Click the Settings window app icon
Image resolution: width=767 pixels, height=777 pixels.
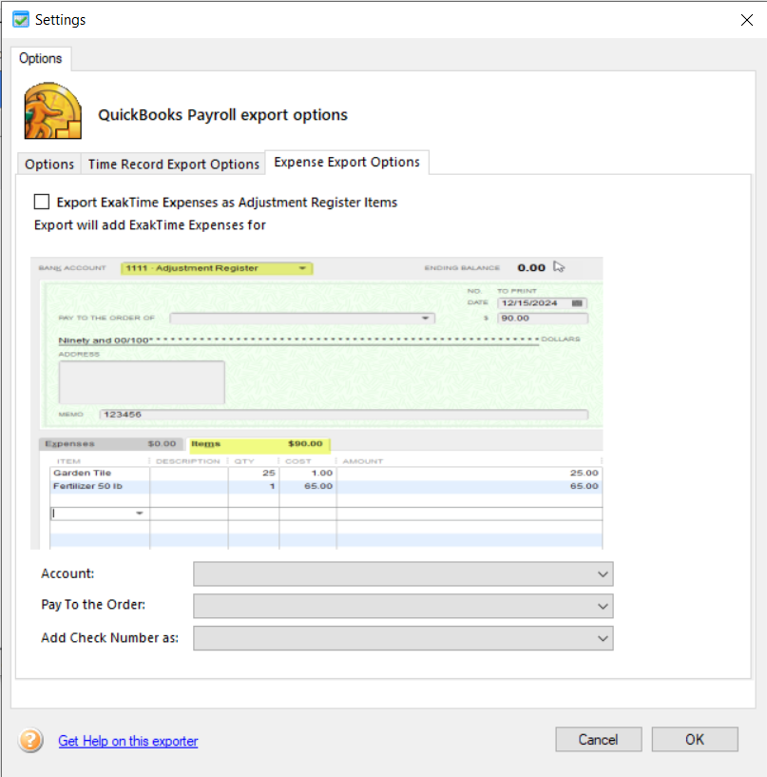(21, 20)
